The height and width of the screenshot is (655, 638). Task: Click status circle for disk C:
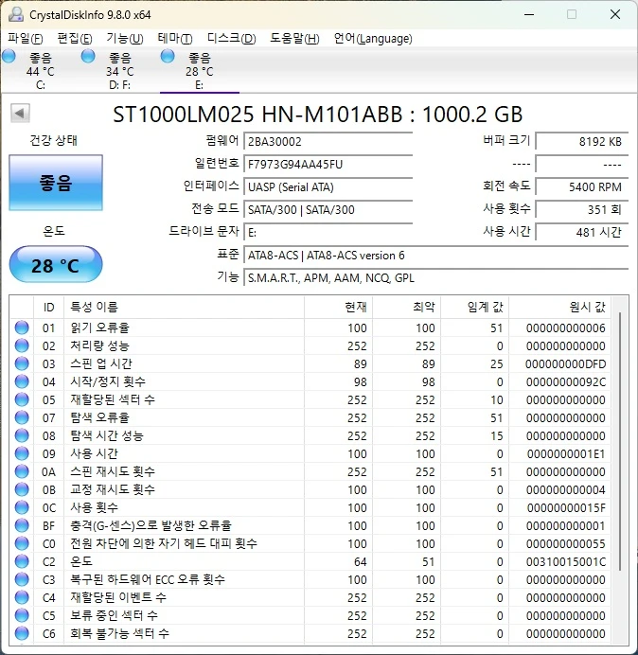click(9, 57)
